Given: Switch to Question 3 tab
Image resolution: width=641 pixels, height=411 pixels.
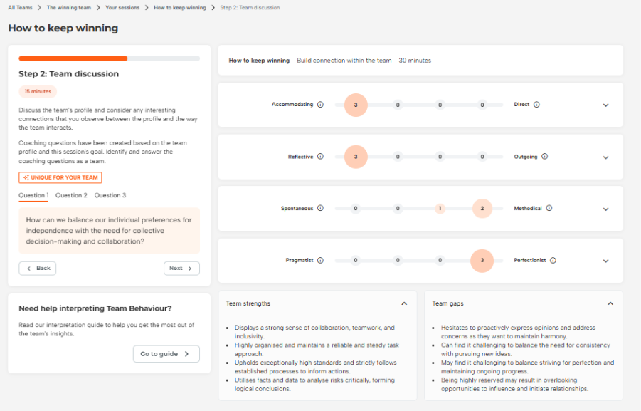Looking at the screenshot, I should point(110,195).
